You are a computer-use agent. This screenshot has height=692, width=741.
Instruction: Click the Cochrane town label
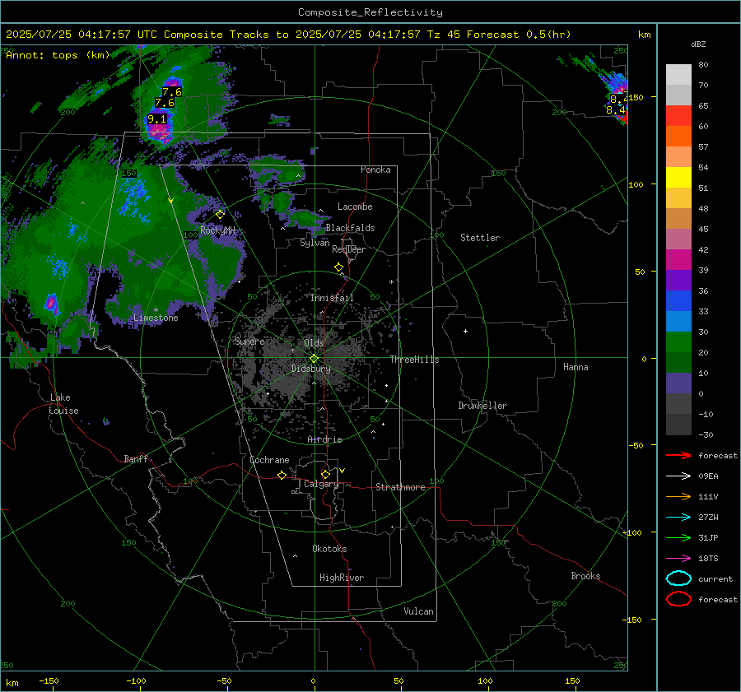coord(269,460)
